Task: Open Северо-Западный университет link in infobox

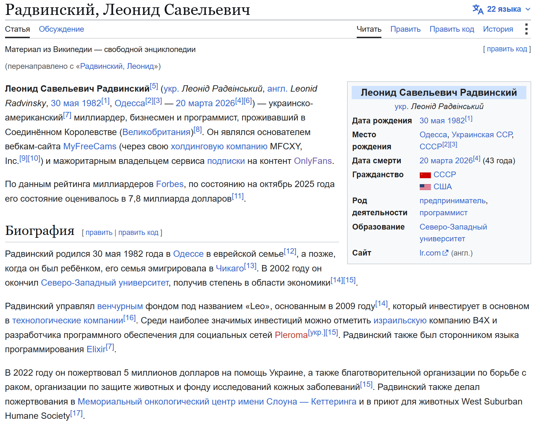Action: point(453,233)
